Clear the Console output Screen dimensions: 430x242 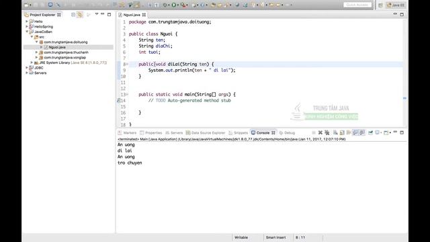(x=335, y=132)
